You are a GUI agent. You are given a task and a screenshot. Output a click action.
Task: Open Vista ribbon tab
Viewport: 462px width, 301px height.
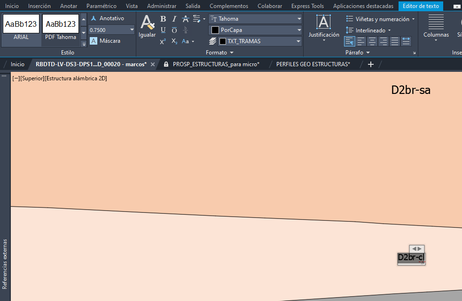(x=132, y=6)
